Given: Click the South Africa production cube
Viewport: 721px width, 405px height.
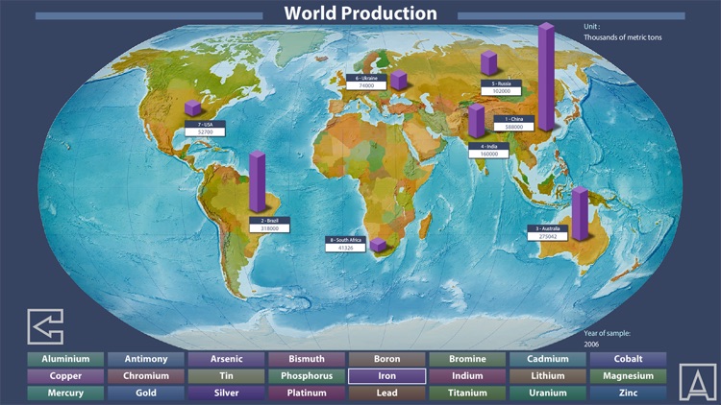Looking at the screenshot, I should coord(378,245).
